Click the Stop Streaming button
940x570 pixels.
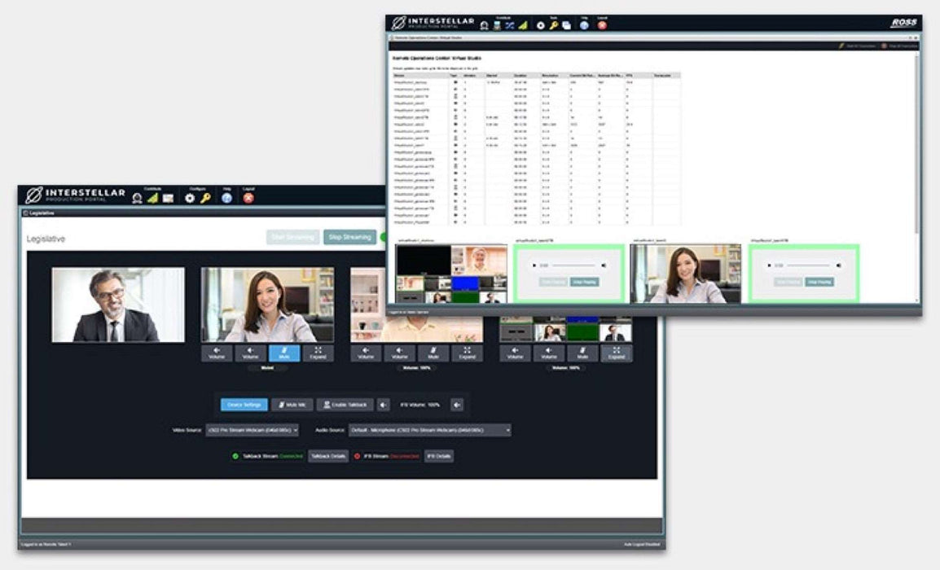[349, 237]
